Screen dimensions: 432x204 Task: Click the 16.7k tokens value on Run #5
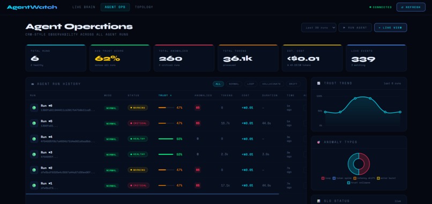[225, 123]
